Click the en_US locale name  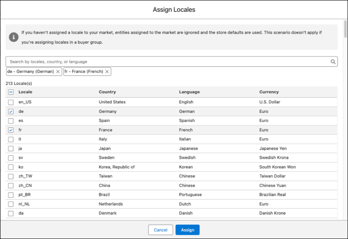[25, 102]
